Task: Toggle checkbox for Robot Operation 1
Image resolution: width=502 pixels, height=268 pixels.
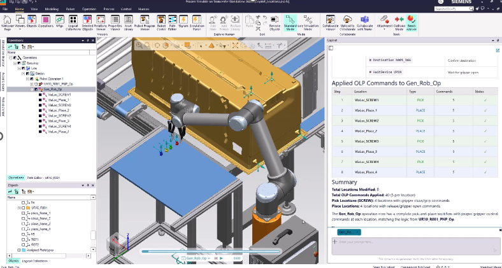Action: (31, 79)
